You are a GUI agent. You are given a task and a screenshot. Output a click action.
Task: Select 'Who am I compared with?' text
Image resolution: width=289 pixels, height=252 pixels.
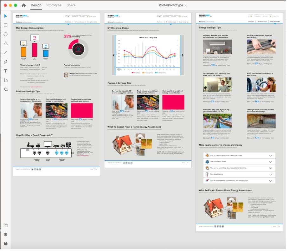(x=30, y=66)
